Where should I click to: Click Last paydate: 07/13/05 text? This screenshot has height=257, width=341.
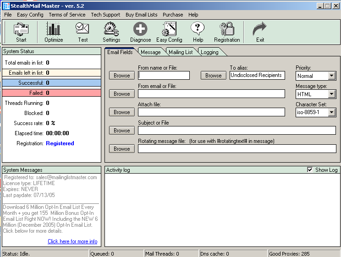coord(29,195)
